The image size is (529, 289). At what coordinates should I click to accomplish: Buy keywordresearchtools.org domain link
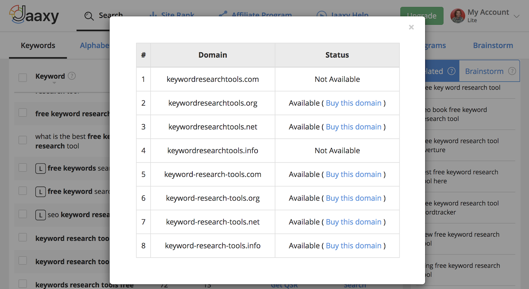tap(353, 103)
